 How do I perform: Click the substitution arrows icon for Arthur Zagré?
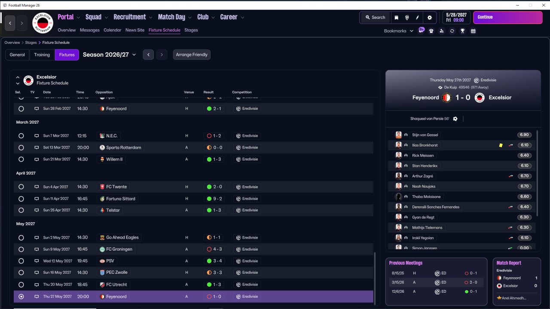pos(511,176)
